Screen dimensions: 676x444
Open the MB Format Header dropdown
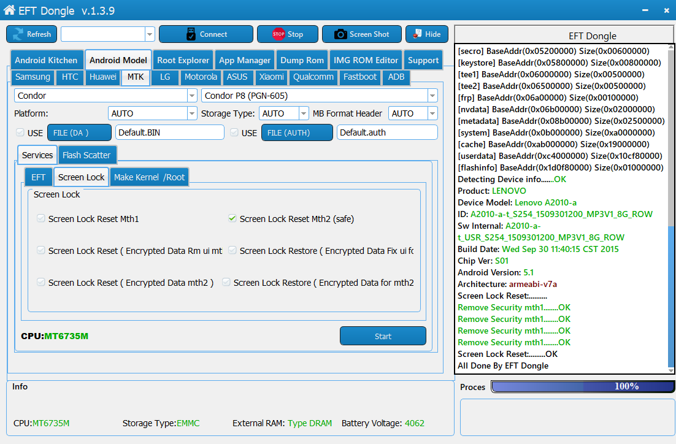tap(432, 113)
